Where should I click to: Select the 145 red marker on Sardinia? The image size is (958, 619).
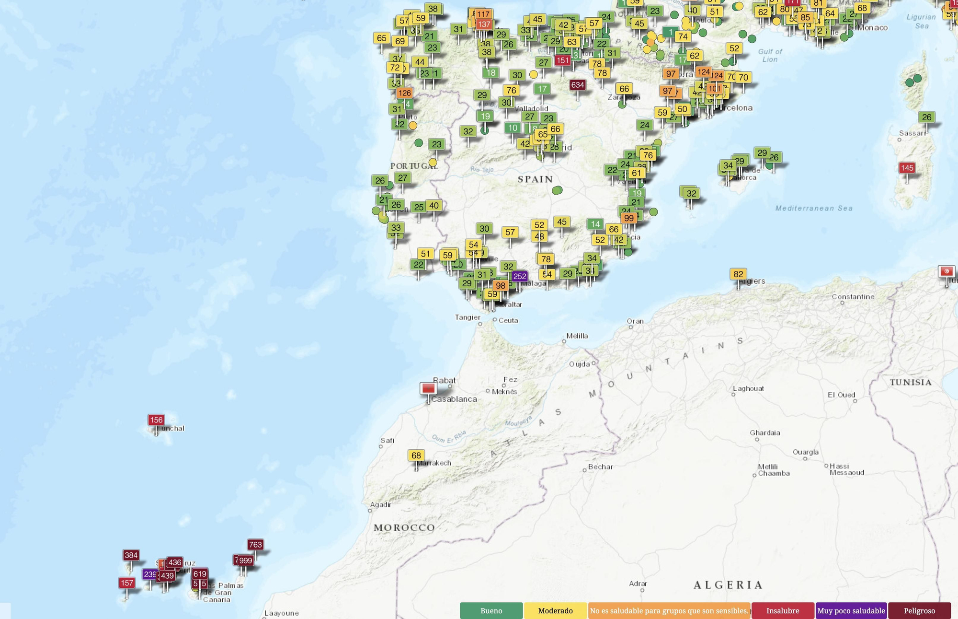coord(907,168)
